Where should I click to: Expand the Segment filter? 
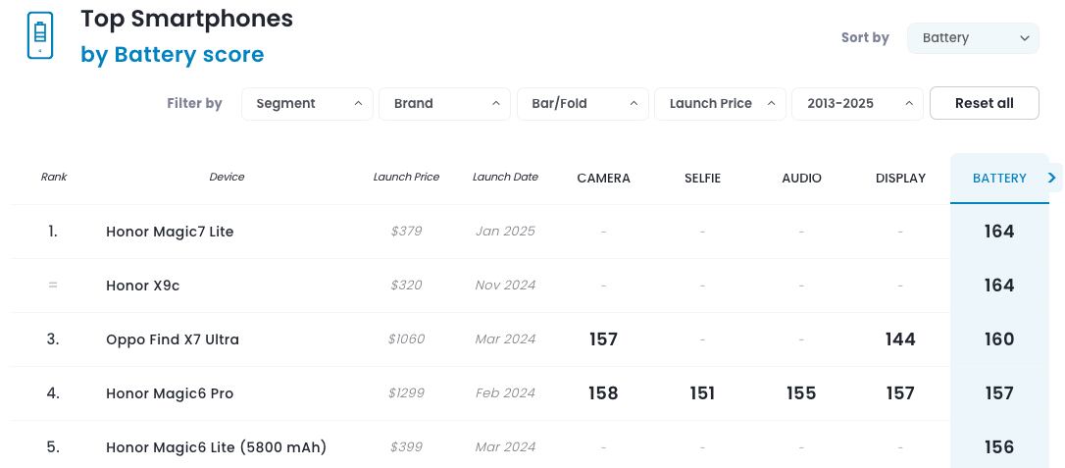click(x=307, y=103)
